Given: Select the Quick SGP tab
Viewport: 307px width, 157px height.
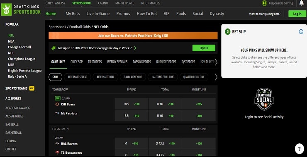Looking at the screenshot, I should coord(77,62).
